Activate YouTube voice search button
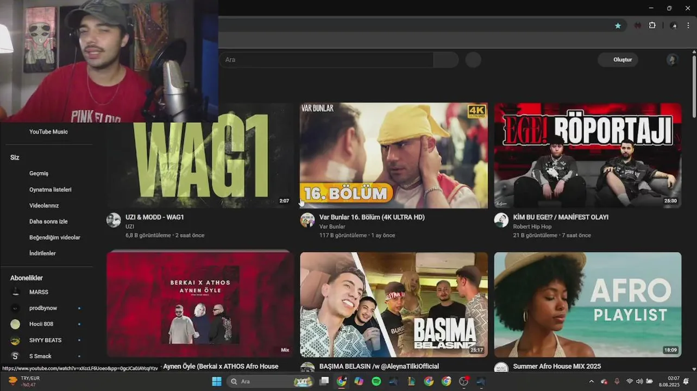697x391 pixels. [473, 60]
